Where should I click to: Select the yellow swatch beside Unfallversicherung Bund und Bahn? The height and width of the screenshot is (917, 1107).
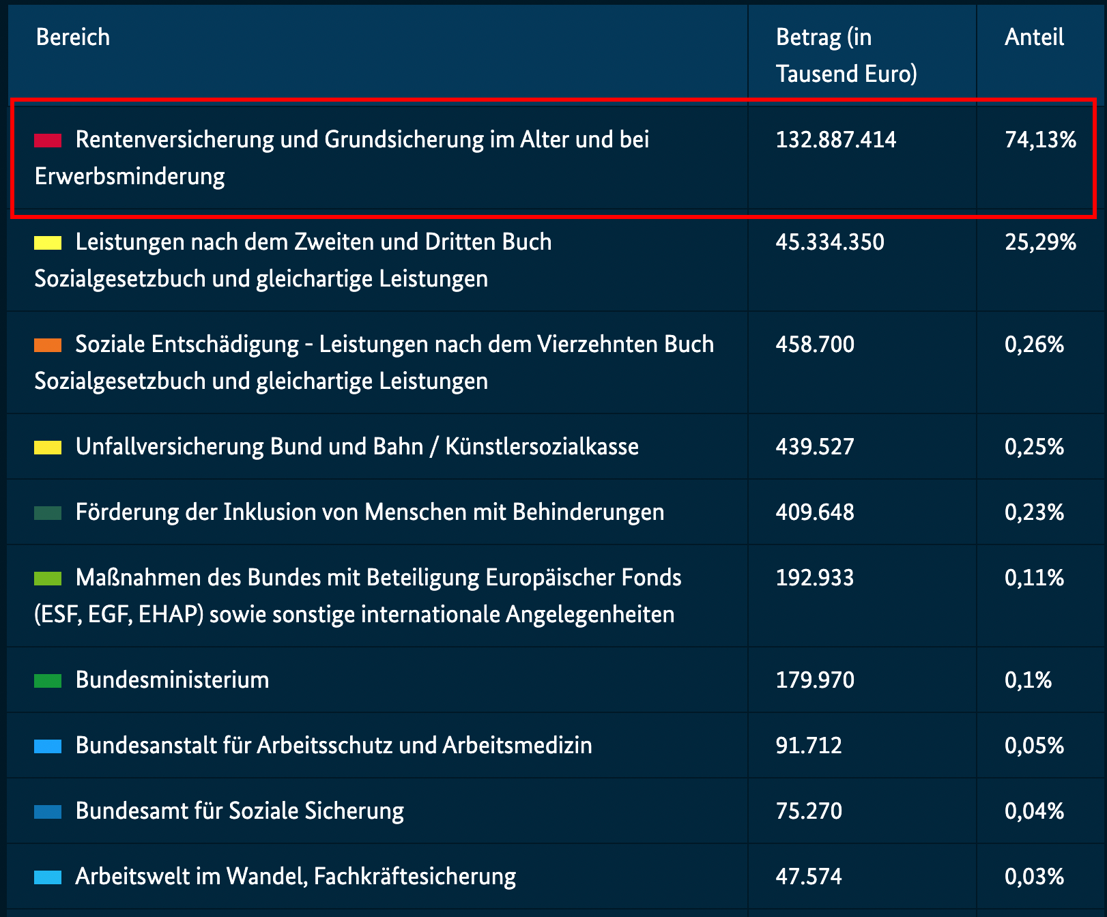[x=48, y=448]
